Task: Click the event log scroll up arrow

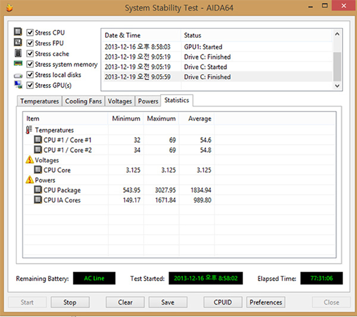Action: pos(337,34)
